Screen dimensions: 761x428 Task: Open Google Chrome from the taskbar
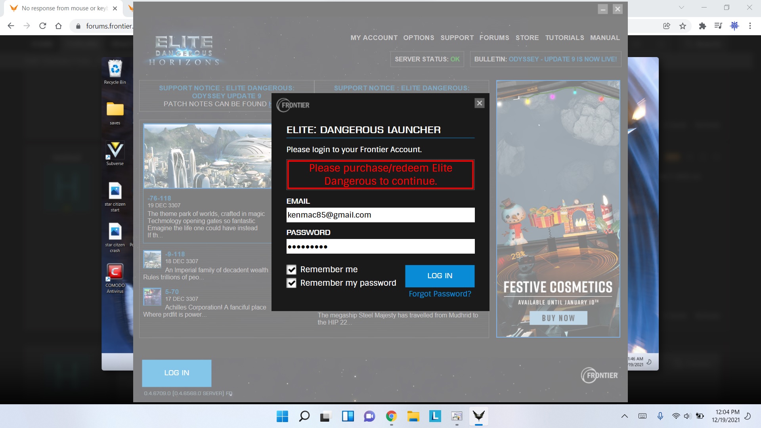(391, 416)
